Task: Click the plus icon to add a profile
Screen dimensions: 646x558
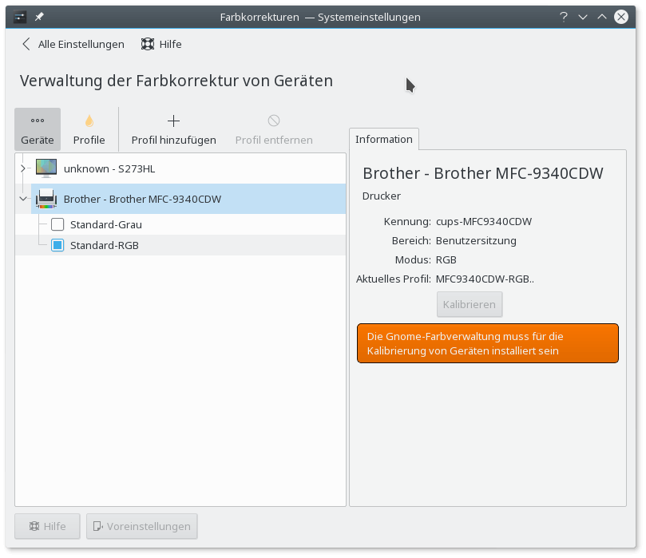Action: [x=173, y=121]
